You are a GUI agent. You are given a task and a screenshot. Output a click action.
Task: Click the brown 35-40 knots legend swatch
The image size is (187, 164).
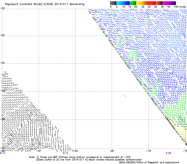pyautogui.click(x=159, y=3)
